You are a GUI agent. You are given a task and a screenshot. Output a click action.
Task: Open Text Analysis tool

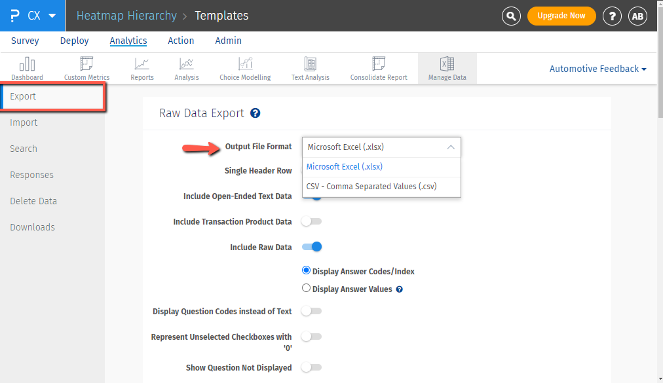click(310, 68)
